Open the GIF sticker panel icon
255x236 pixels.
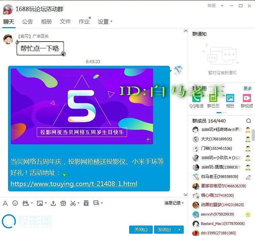pos(26,203)
